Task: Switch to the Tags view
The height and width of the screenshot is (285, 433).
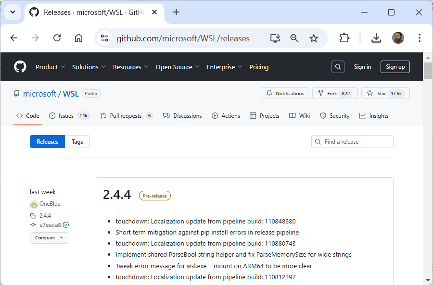Action: point(77,142)
